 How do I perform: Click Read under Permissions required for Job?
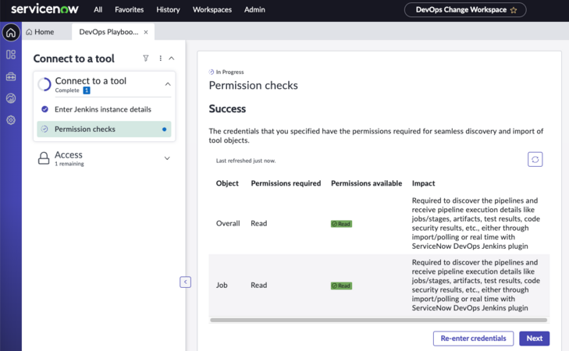pyautogui.click(x=258, y=285)
